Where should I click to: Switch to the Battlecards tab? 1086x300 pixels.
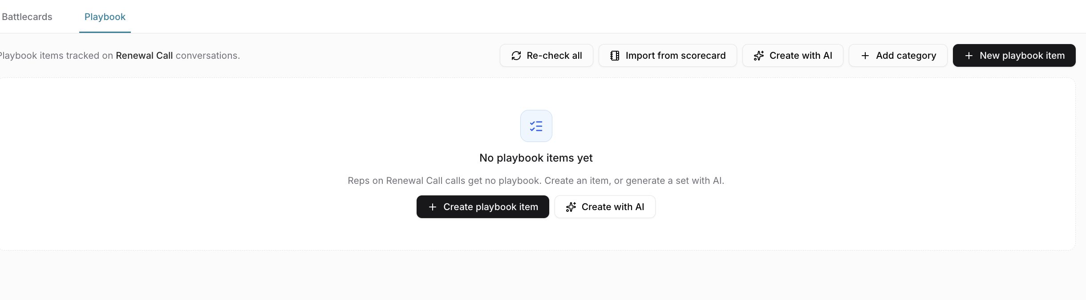[27, 17]
